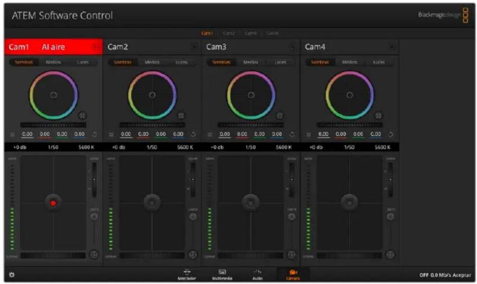Click the center of Cam2 color wheel

pyautogui.click(x=152, y=95)
